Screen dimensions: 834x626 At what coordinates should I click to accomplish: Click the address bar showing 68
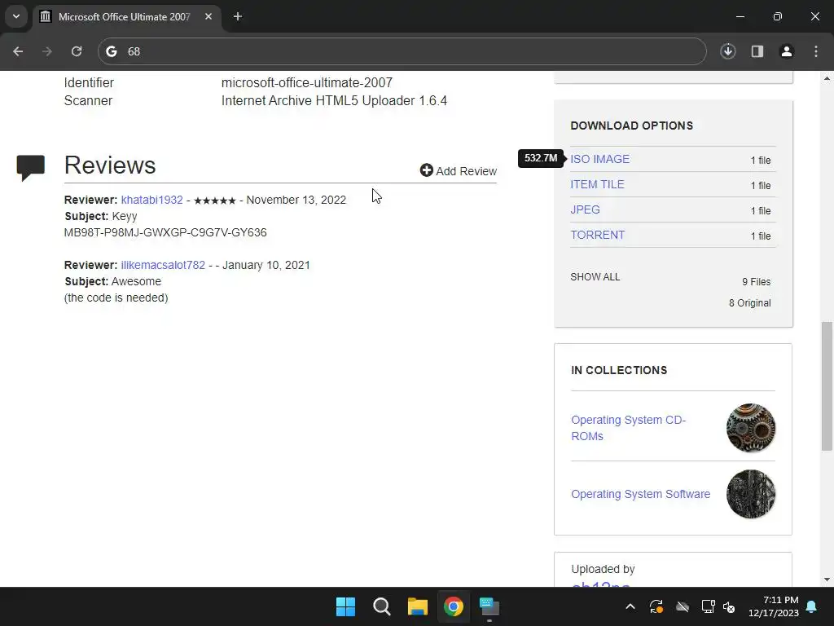coord(402,51)
